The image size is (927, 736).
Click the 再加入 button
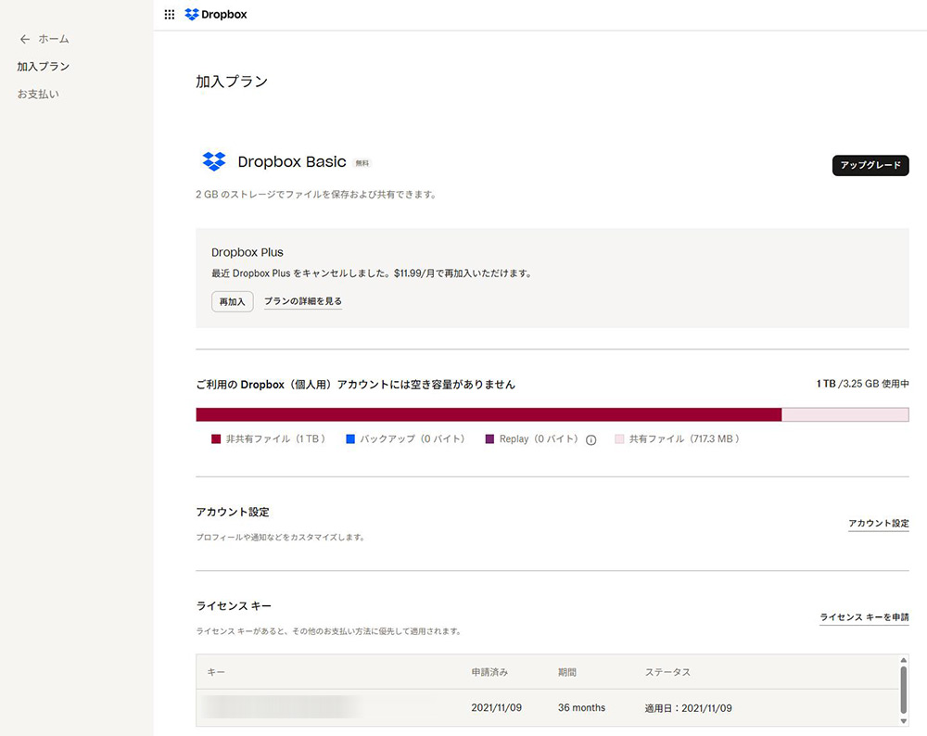pyautogui.click(x=232, y=301)
